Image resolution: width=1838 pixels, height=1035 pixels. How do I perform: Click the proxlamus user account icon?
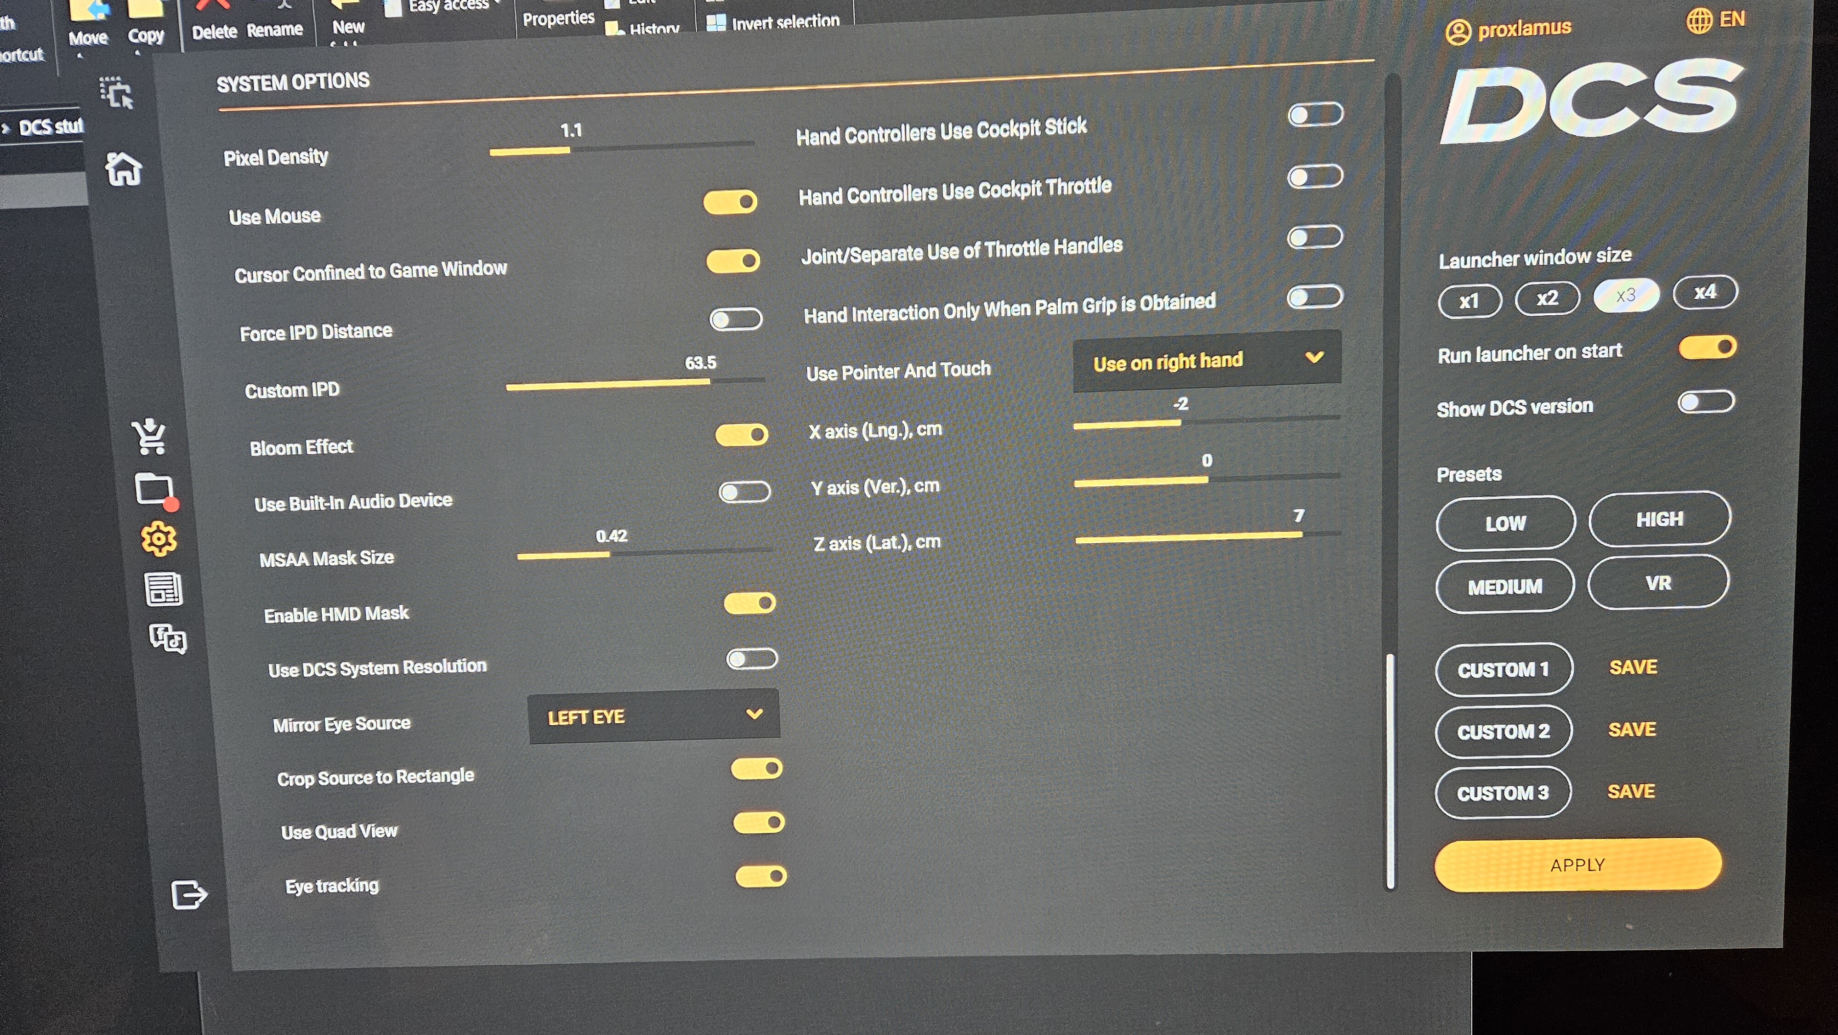[x=1458, y=32]
